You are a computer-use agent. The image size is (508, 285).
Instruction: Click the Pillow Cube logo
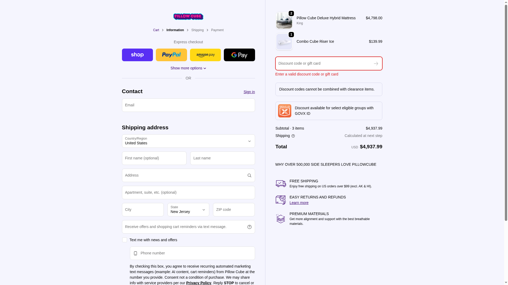coord(188,17)
